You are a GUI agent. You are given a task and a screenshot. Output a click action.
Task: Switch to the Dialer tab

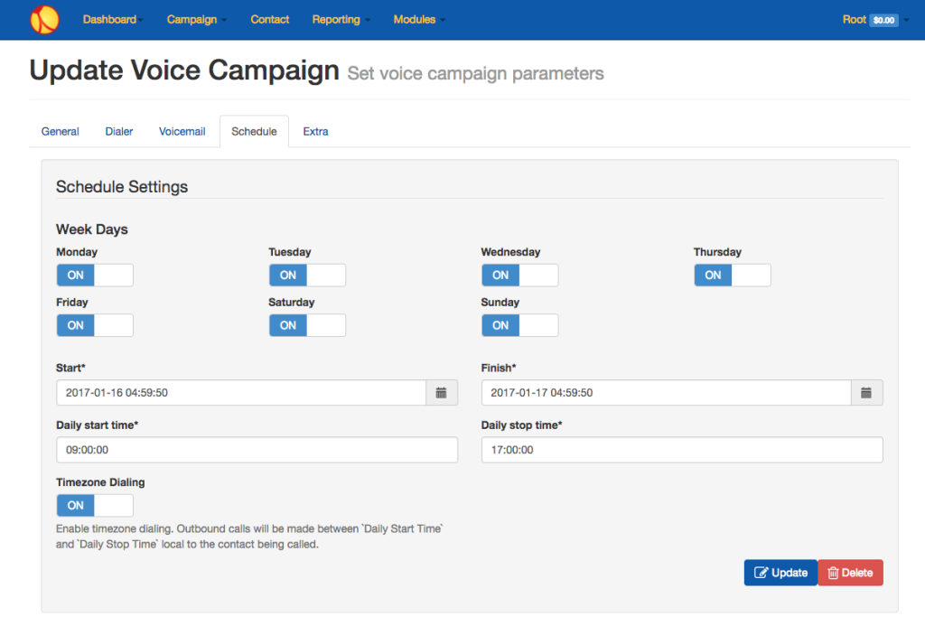point(119,132)
